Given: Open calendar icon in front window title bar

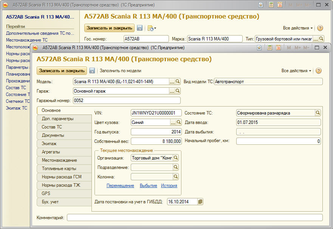Looking at the screenshot, I should pos(278,48).
